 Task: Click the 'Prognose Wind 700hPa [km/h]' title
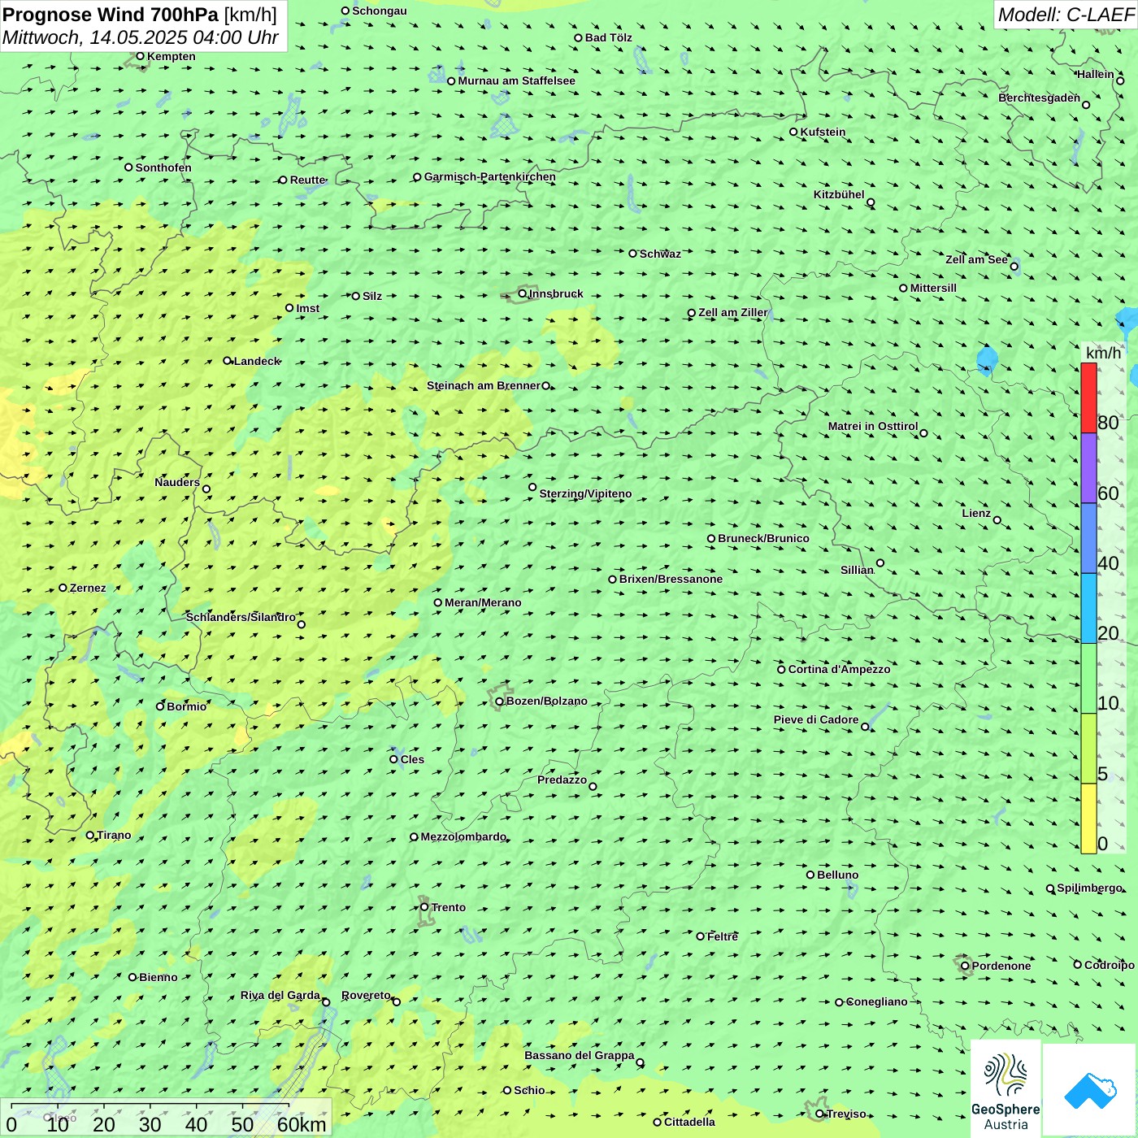[x=140, y=15]
